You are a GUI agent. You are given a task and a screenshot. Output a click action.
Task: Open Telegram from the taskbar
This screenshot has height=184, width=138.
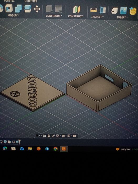(x=47, y=149)
